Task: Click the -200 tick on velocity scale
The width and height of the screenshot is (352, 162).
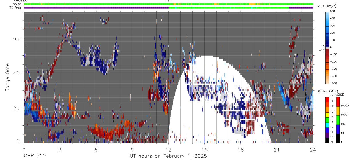Action: click(334, 61)
